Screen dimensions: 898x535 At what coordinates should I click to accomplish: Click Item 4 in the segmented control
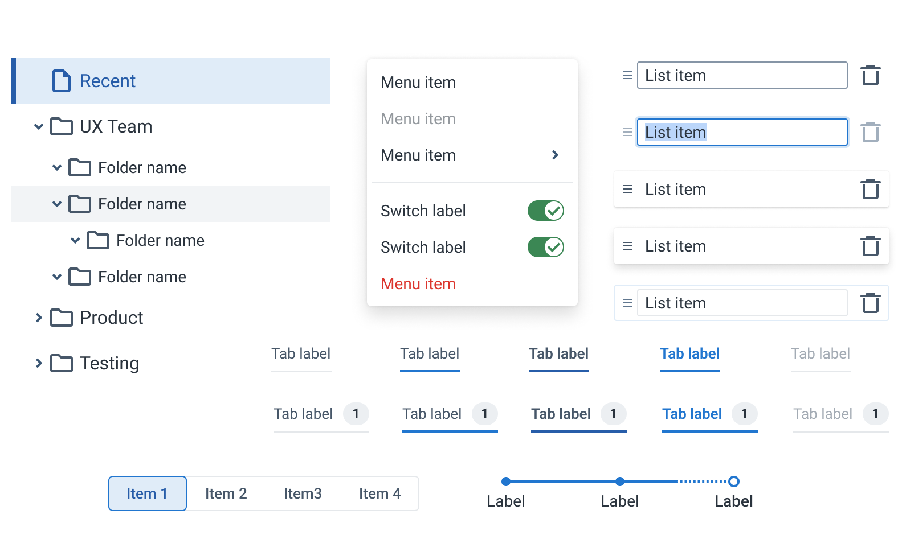pos(379,493)
